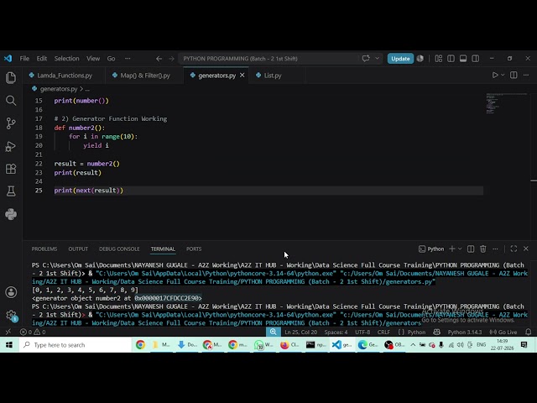Image resolution: width=537 pixels, height=403 pixels.
Task: Kill terminal with the trash icon
Action: pyautogui.click(x=483, y=249)
